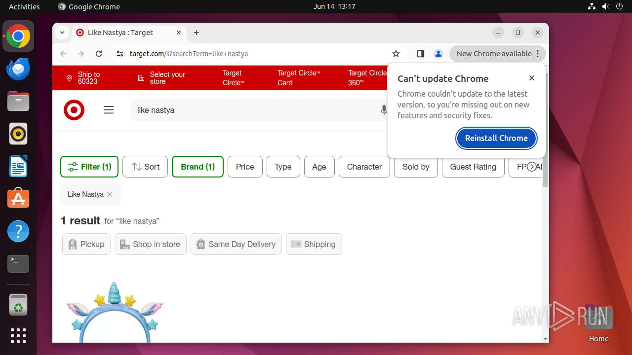Open the Character filter
Screen dimensions: 632x355
click(x=364, y=167)
